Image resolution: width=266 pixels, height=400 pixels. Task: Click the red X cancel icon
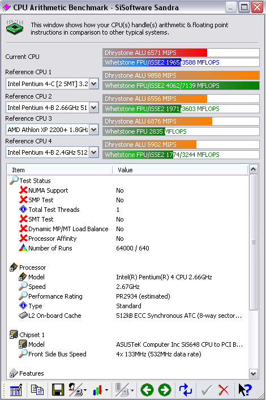[x=224, y=390]
